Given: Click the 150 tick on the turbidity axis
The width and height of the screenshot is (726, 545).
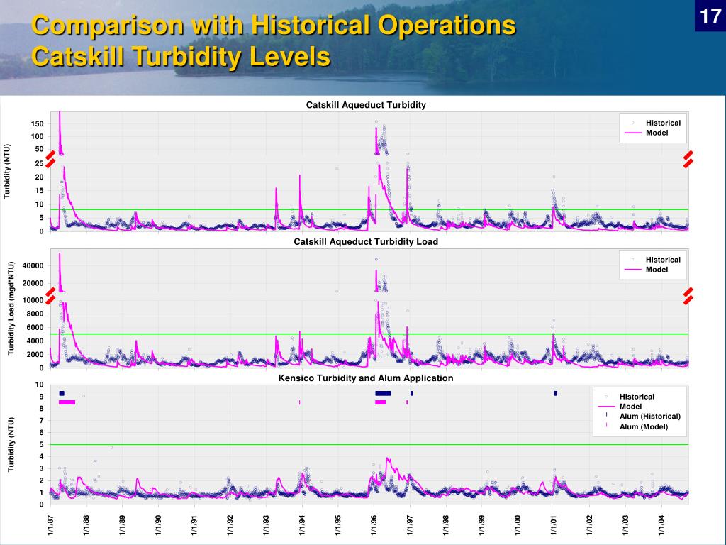Looking at the screenshot, I should (38, 123).
